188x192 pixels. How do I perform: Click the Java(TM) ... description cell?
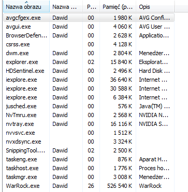click(x=154, y=106)
